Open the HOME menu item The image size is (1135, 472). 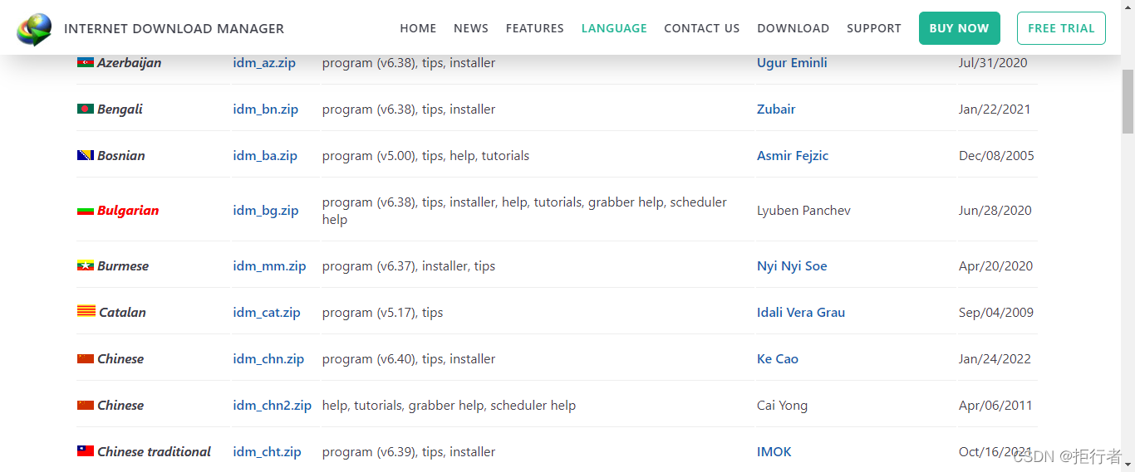click(x=418, y=28)
